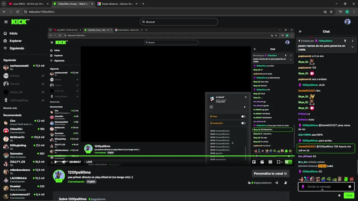Bookmark this page with star icon
This screenshot has height=201, width=358.
[x=331, y=12]
